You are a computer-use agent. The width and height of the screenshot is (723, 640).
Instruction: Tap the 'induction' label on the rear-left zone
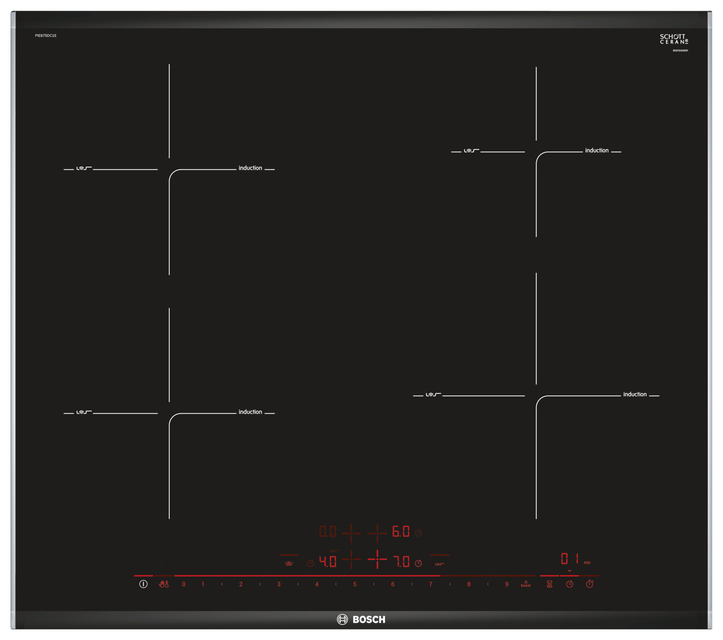pyautogui.click(x=251, y=168)
